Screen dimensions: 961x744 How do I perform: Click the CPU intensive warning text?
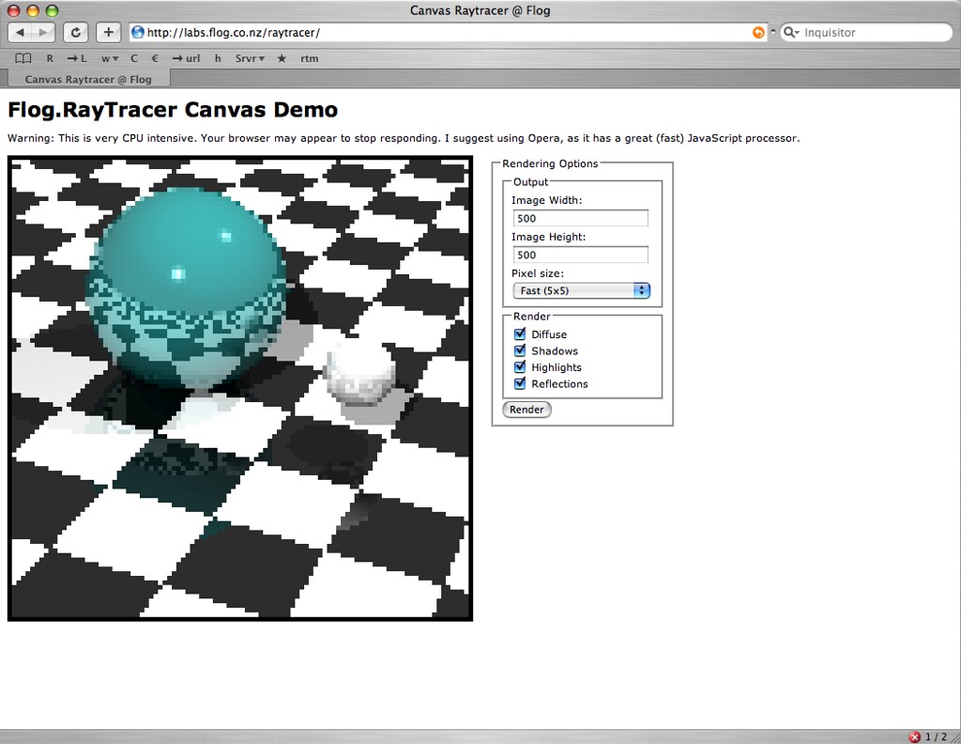coord(404,138)
